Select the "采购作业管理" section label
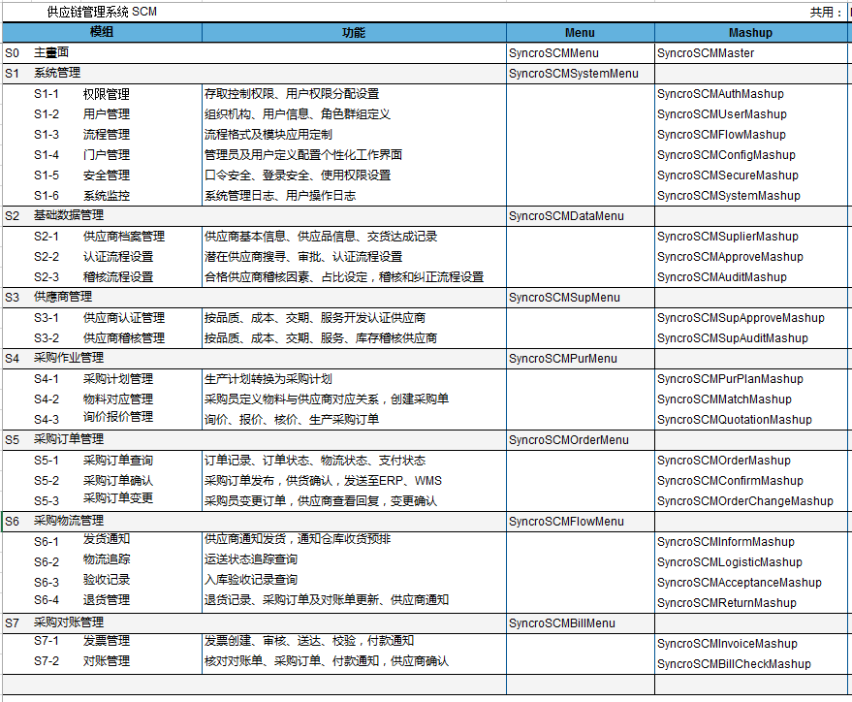 pos(69,358)
